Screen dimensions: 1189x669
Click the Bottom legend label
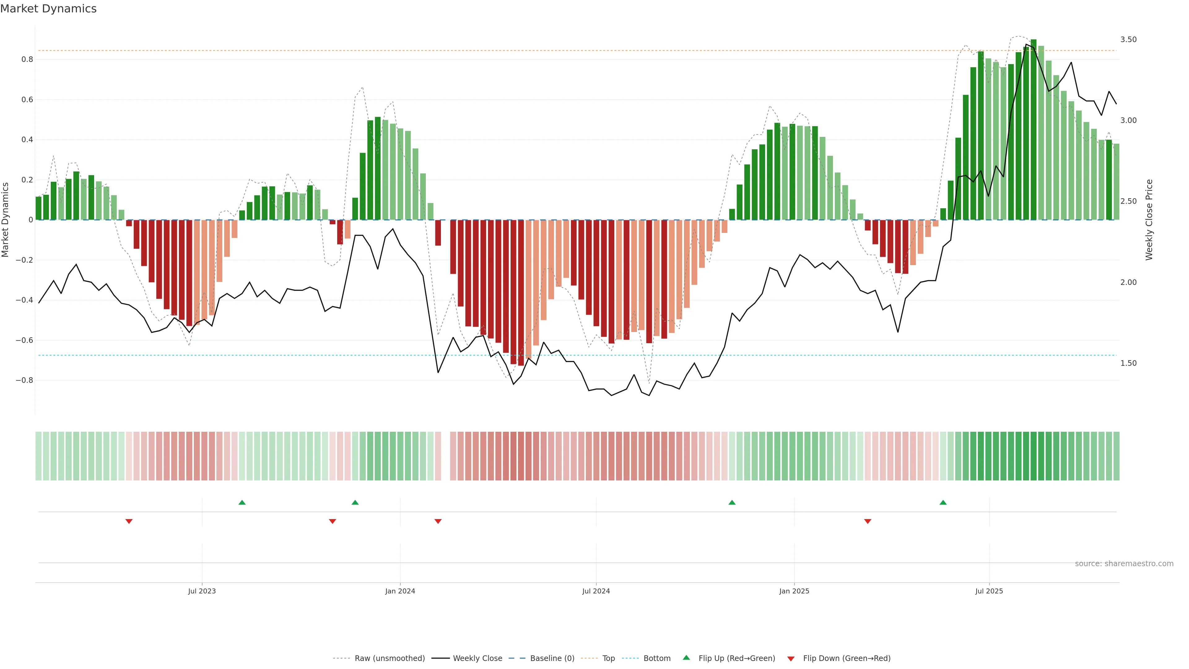point(657,658)
